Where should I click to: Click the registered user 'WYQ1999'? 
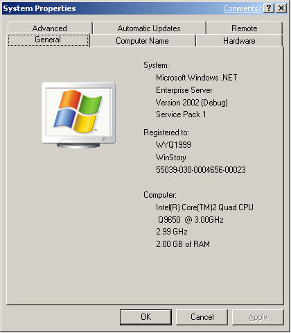click(x=173, y=145)
